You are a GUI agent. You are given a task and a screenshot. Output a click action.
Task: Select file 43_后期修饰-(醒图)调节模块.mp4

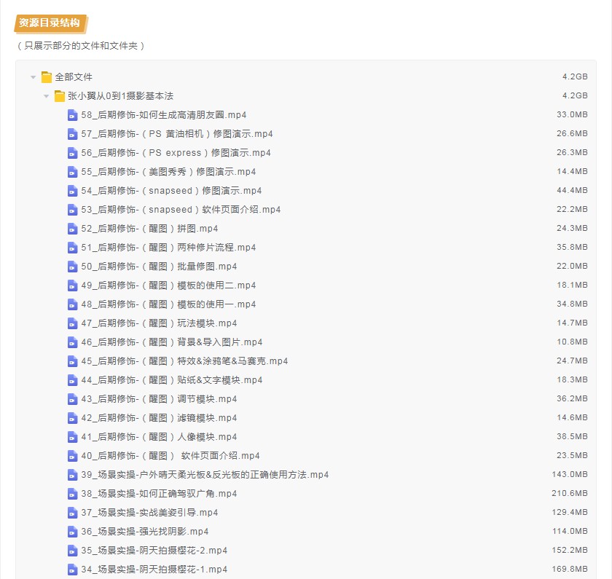[x=160, y=399]
